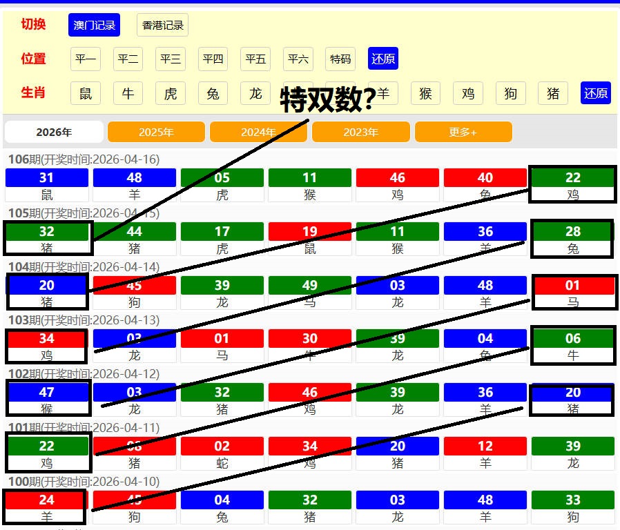This screenshot has height=530, width=620.
Task: Filter by zodiac 鼠
Action: point(86,93)
